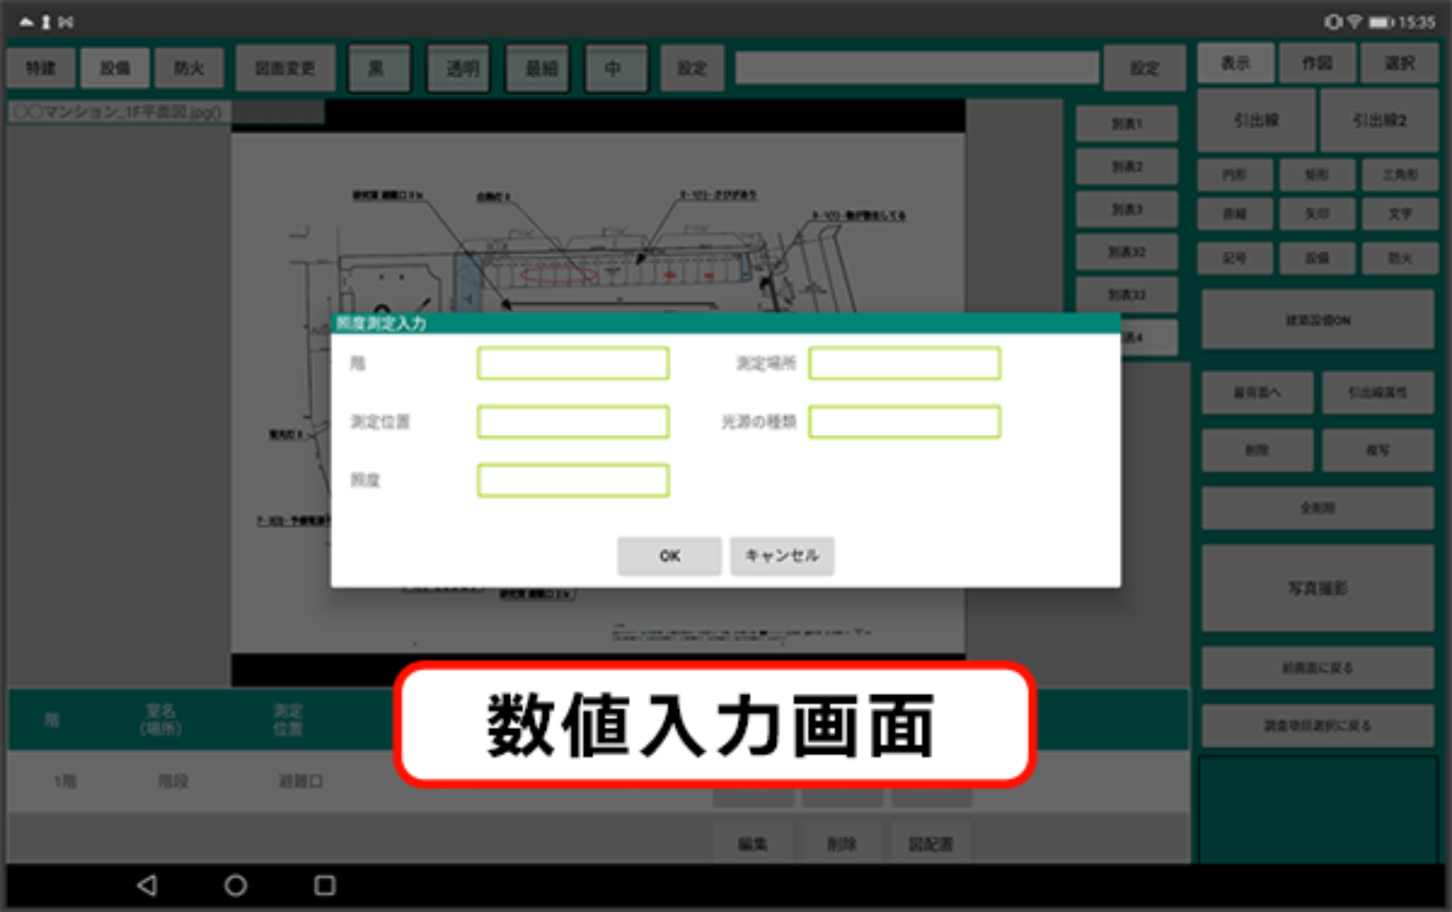Select the 設備 button beside 特建

click(115, 68)
